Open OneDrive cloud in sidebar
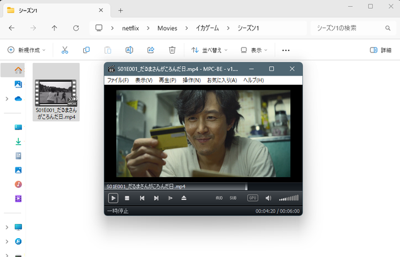 pos(18,99)
